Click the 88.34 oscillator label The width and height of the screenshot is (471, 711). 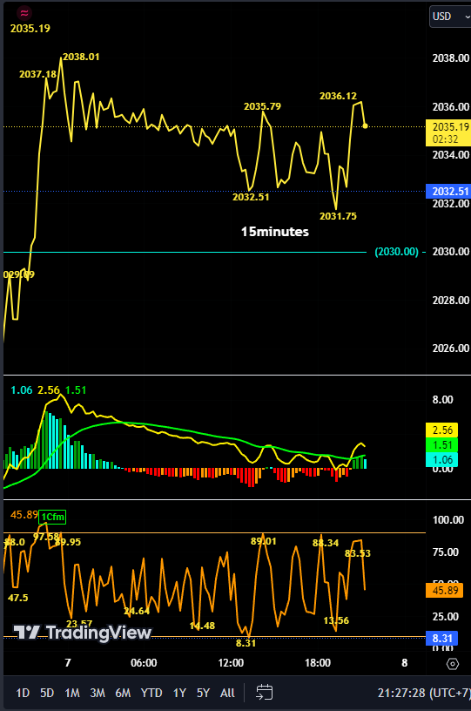pyautogui.click(x=325, y=543)
